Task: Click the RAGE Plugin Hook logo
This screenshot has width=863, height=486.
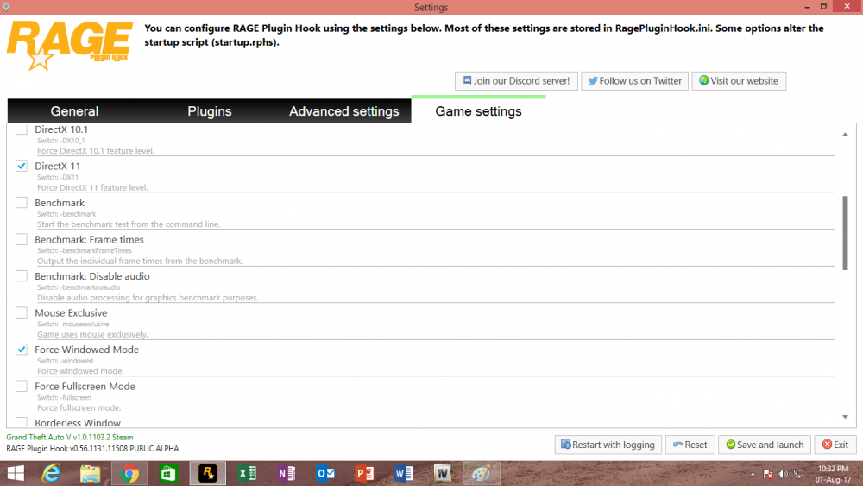Action: [x=69, y=46]
